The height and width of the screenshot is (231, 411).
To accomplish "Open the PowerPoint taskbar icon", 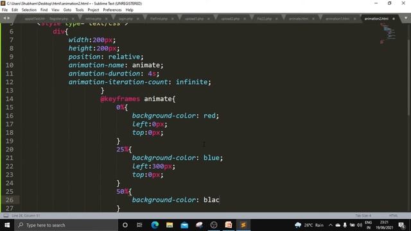I will (229, 225).
